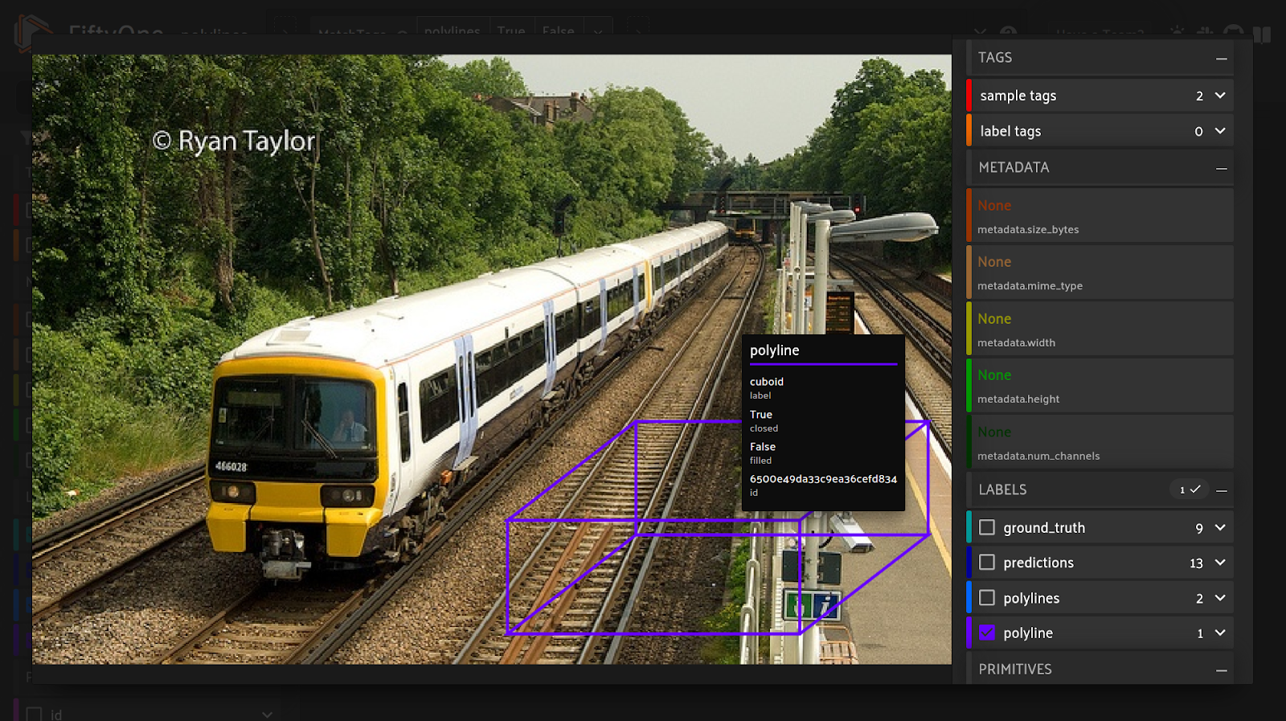
Task: Click the 'sample tags' row label
Action: click(1018, 96)
